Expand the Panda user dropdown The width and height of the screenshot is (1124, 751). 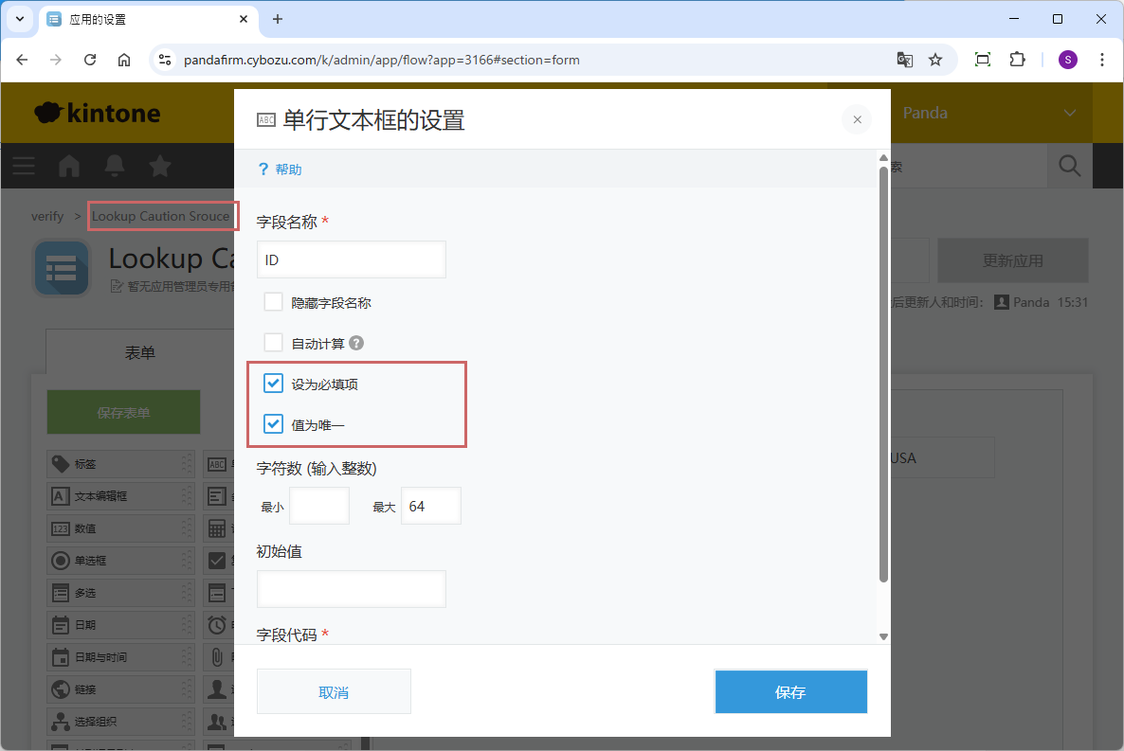(1070, 113)
